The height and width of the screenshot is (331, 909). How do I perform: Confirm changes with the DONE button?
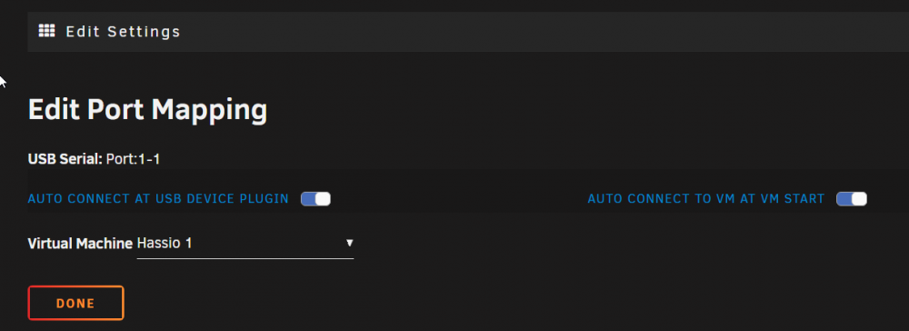76,303
